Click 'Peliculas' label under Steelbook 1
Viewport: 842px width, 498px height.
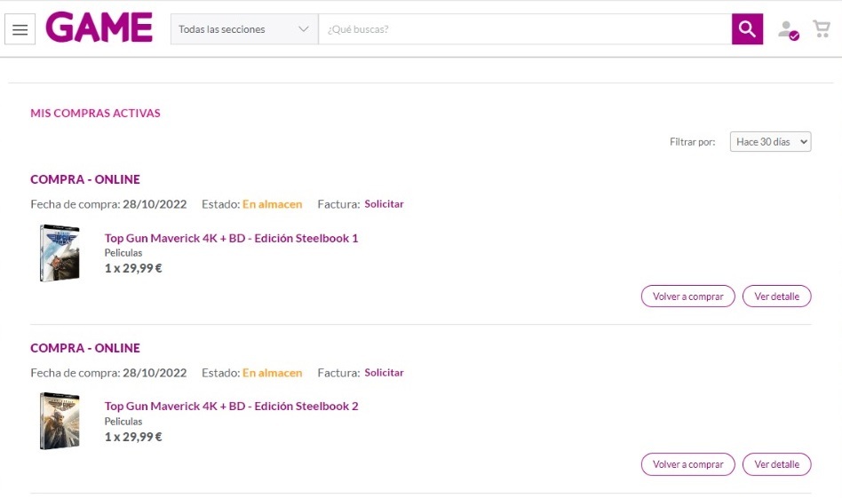point(123,253)
